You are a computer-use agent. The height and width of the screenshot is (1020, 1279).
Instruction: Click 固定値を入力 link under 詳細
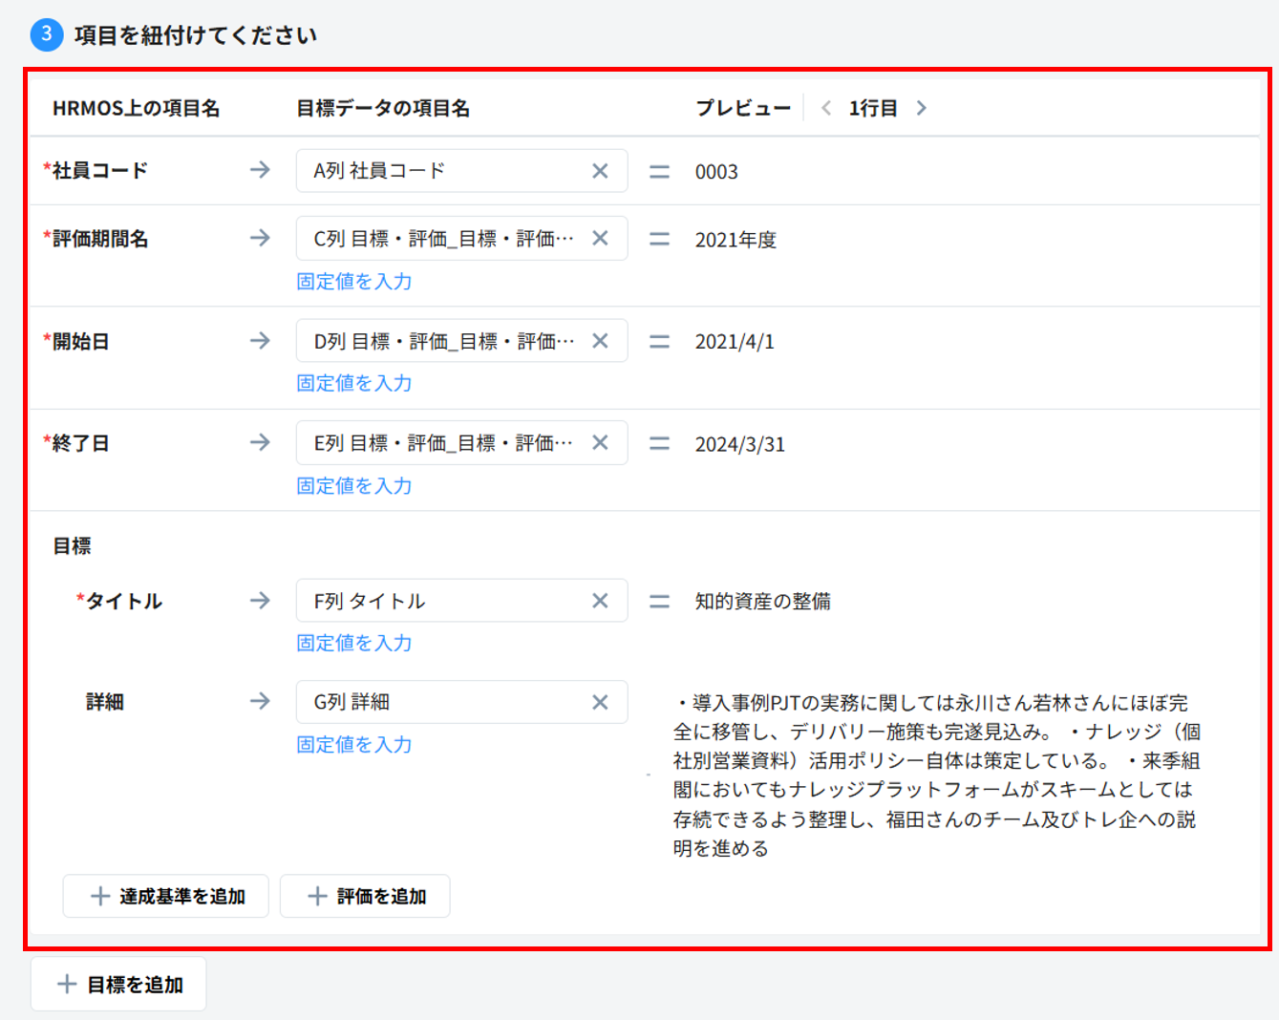point(354,745)
